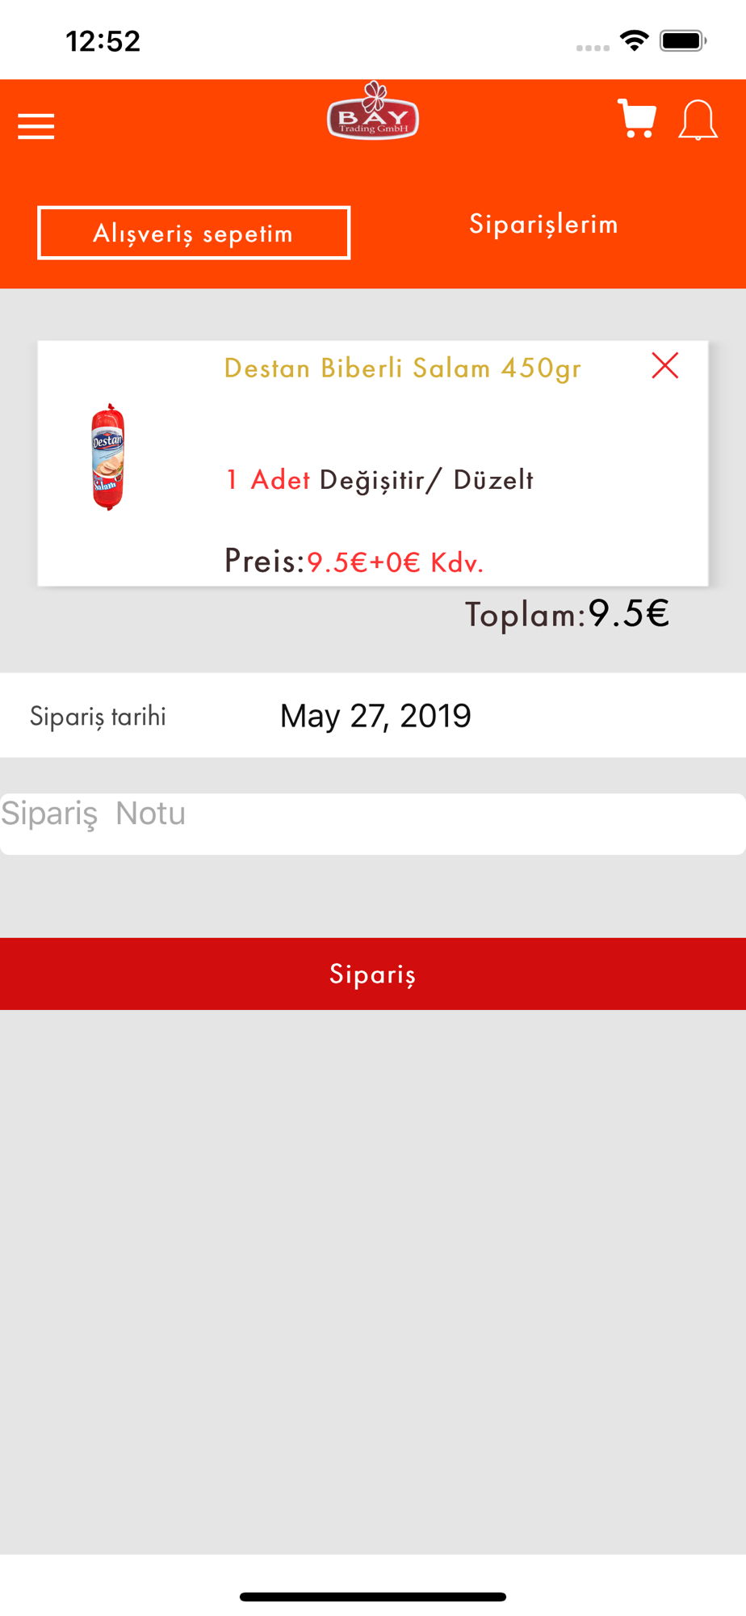Tap Değişitir/ Düzelt to edit quantity

coord(426,480)
